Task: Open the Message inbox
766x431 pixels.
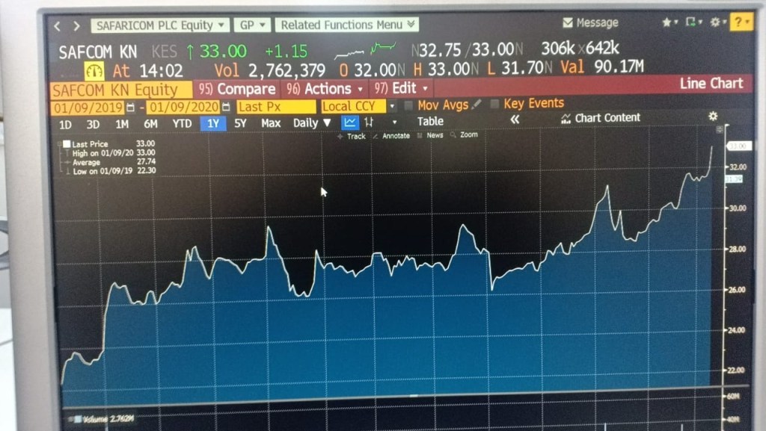Action: (591, 22)
